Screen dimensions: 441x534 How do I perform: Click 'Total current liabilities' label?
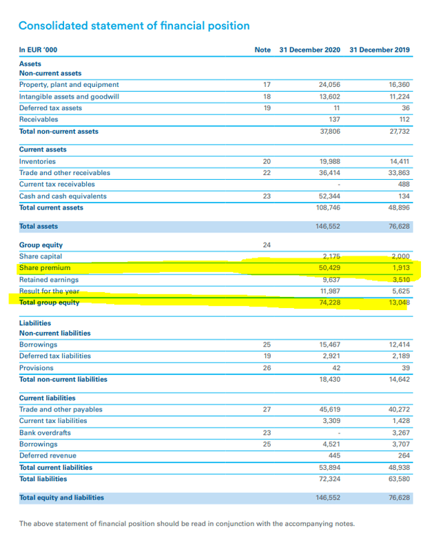(56, 468)
